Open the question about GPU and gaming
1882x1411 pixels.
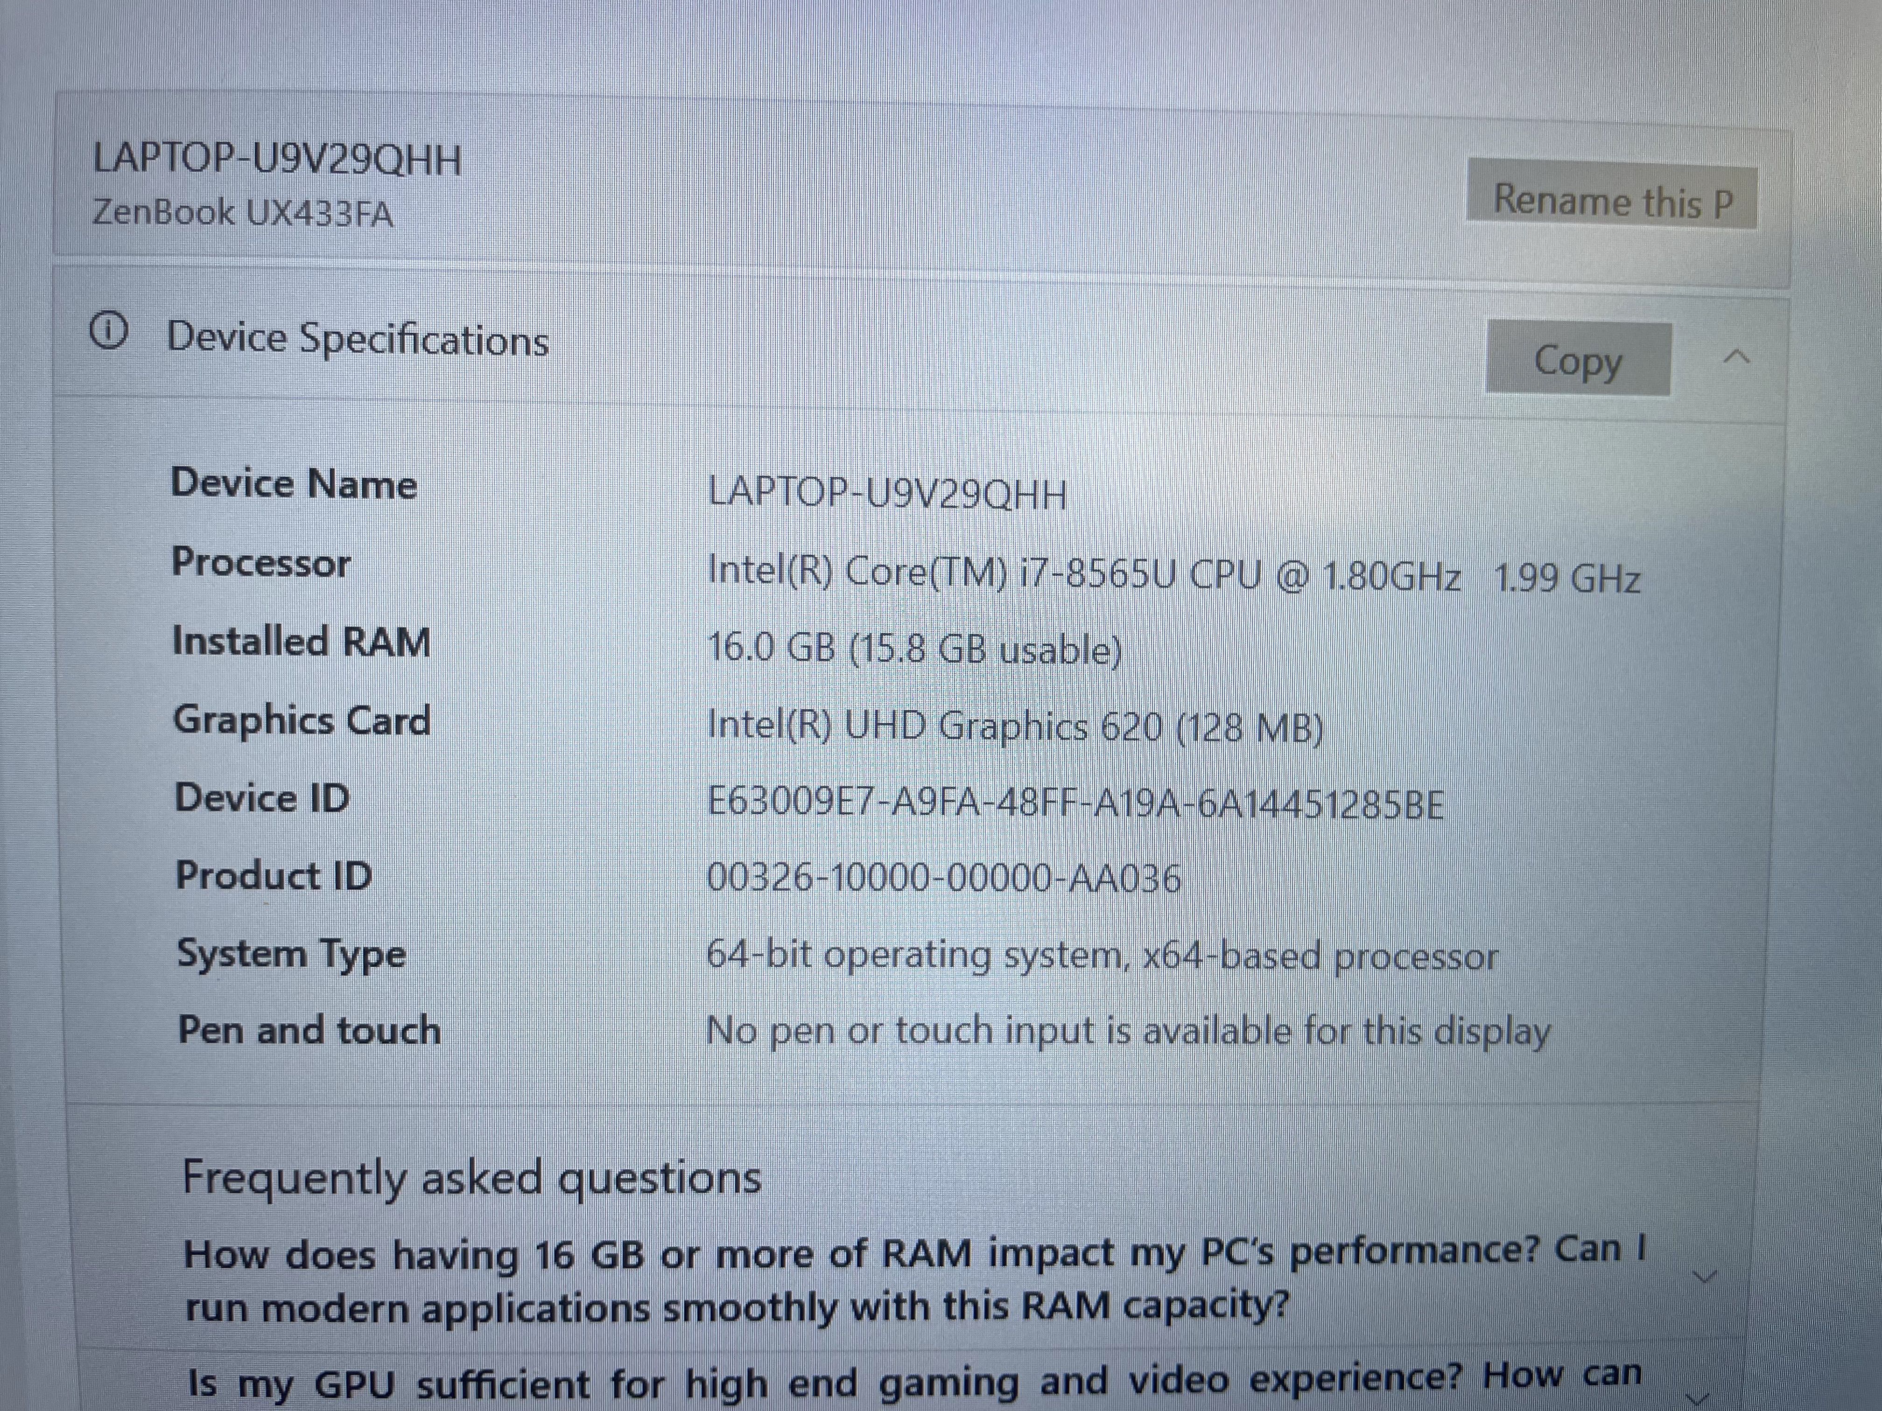tap(914, 1382)
